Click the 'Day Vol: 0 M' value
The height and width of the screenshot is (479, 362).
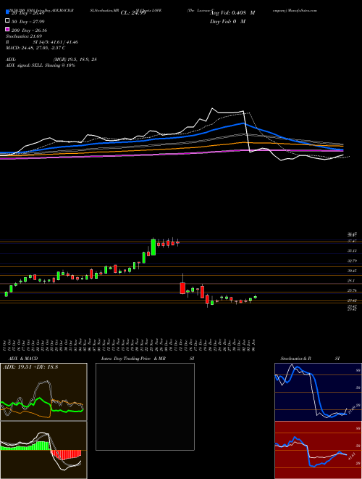(x=227, y=21)
